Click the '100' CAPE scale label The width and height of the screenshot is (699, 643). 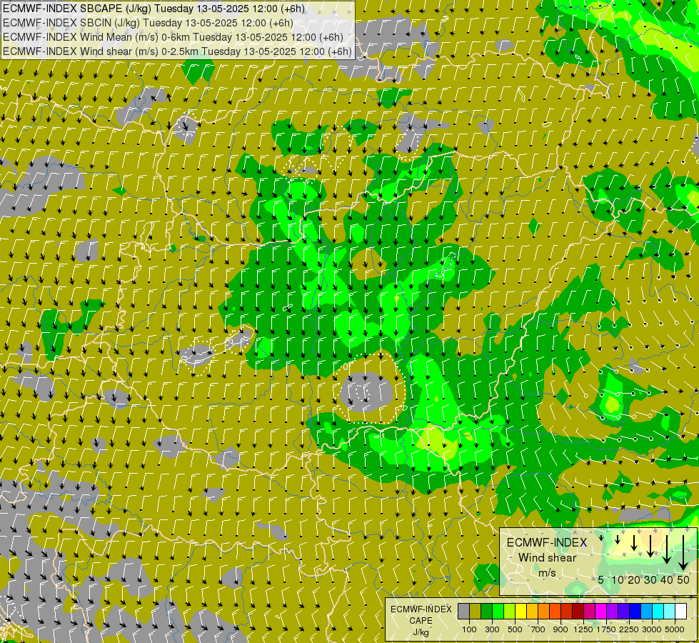(469, 629)
